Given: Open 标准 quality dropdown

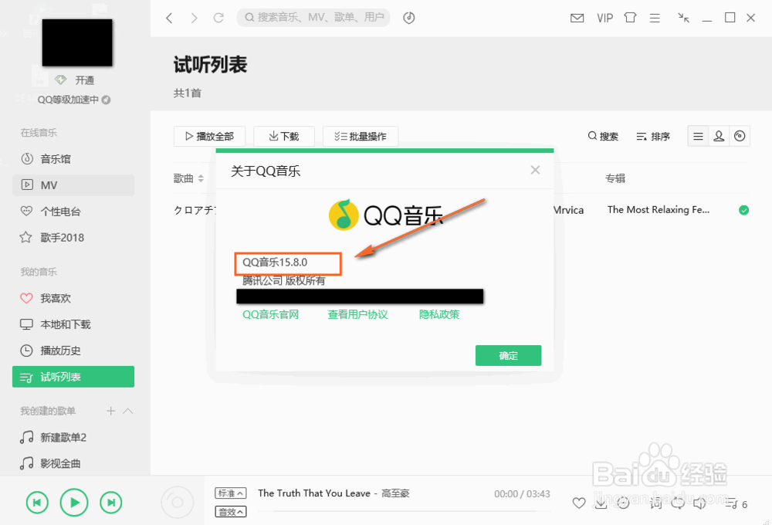Looking at the screenshot, I should tap(230, 493).
